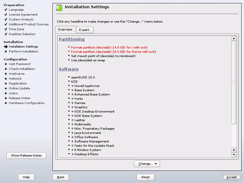Go to the previous step with Back
Viewport: 244px width, 183px height.
[61, 177]
